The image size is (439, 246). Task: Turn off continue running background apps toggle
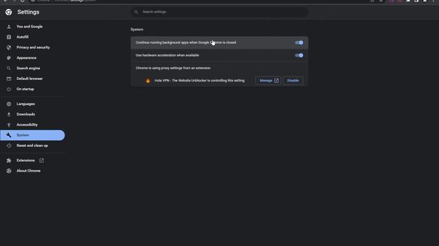pos(299,42)
